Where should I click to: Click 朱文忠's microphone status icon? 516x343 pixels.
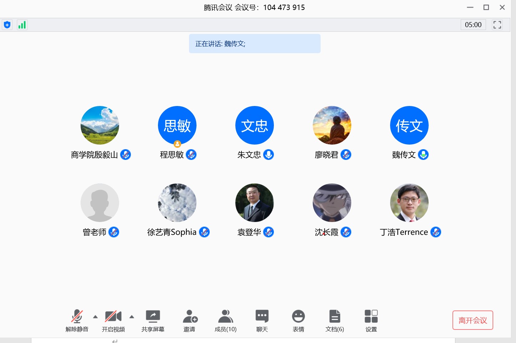269,155
